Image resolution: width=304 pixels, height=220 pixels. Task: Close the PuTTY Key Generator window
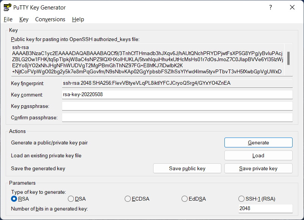(x=292, y=7)
